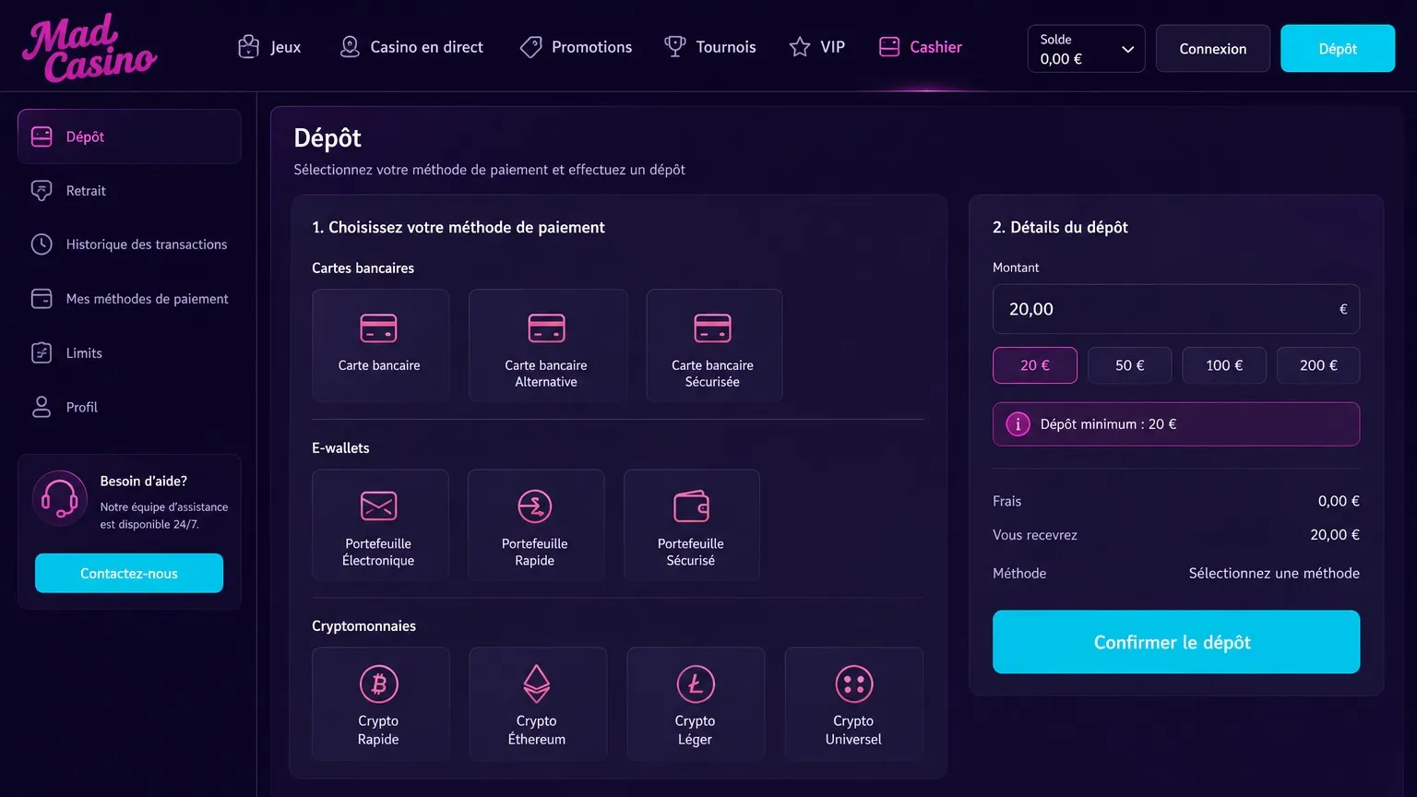Select Crypto Universel option
Screen dimensions: 1417x797
click(853, 704)
